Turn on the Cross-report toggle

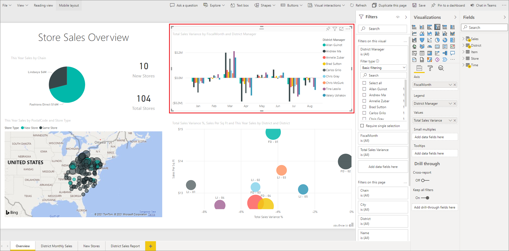point(425,180)
